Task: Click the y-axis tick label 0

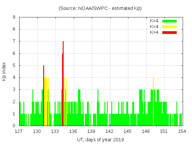Action: [x=14, y=126]
